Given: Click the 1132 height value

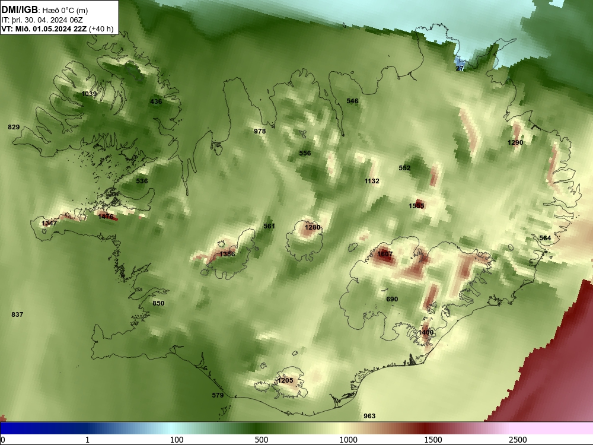Looking at the screenshot, I should [372, 181].
